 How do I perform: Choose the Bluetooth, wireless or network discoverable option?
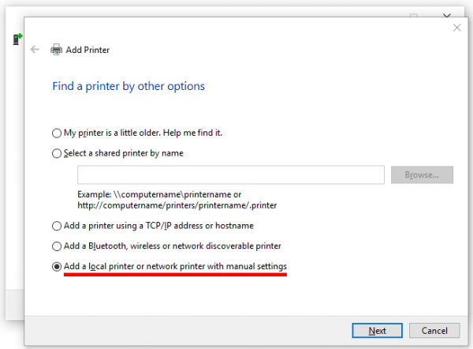[x=56, y=246]
